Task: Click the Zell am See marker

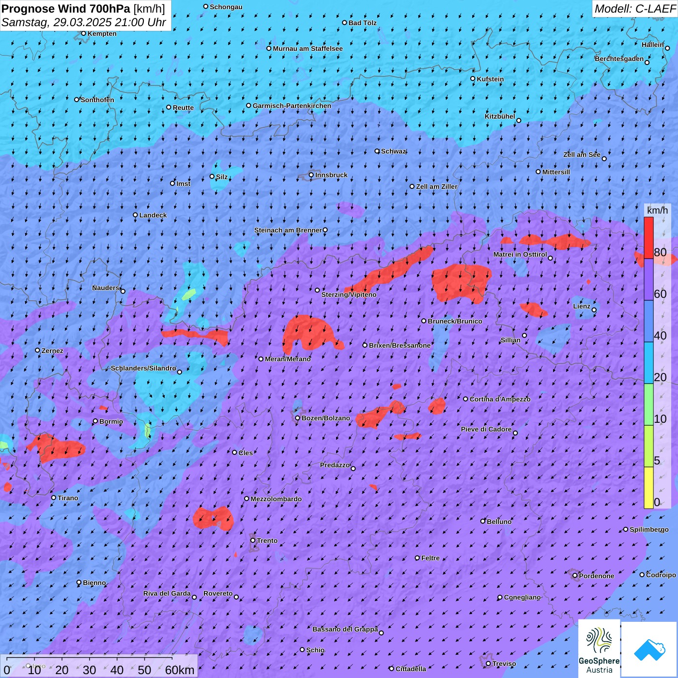Action: 604,158
